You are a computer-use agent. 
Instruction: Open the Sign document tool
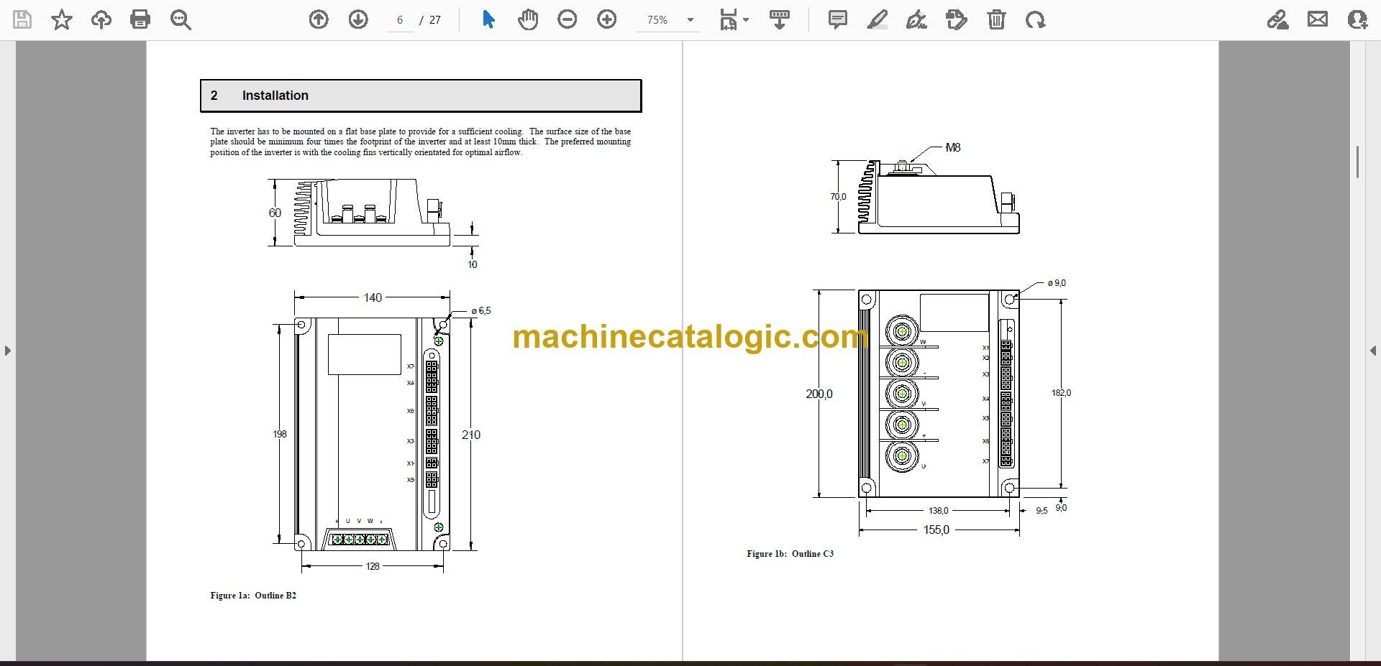point(917,19)
